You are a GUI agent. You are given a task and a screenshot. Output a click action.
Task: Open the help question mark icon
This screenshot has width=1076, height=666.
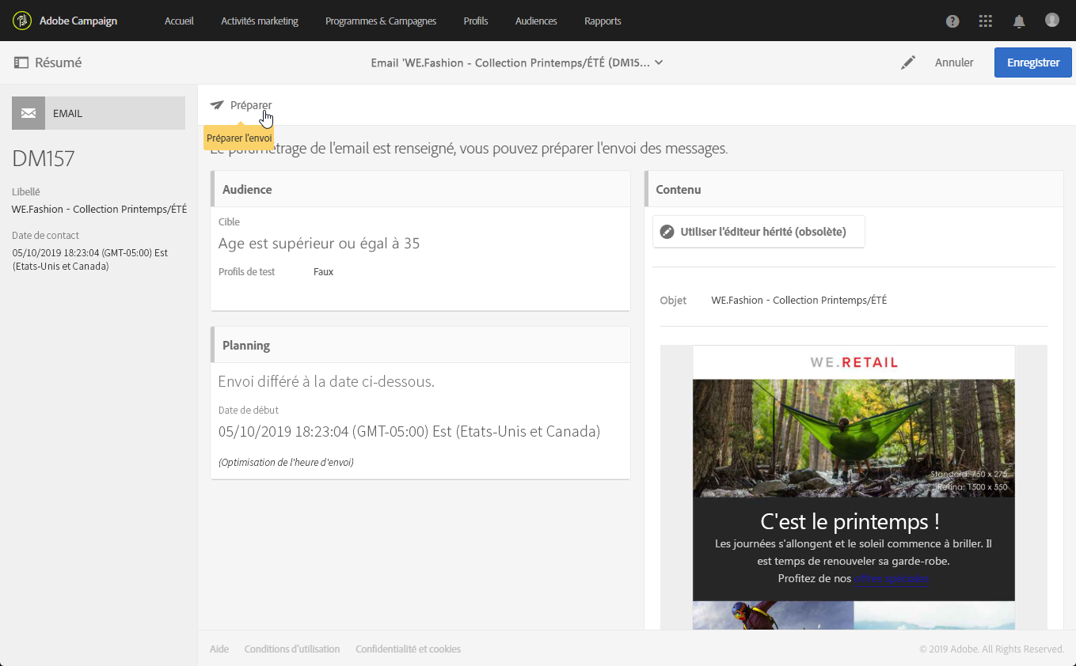pos(952,21)
